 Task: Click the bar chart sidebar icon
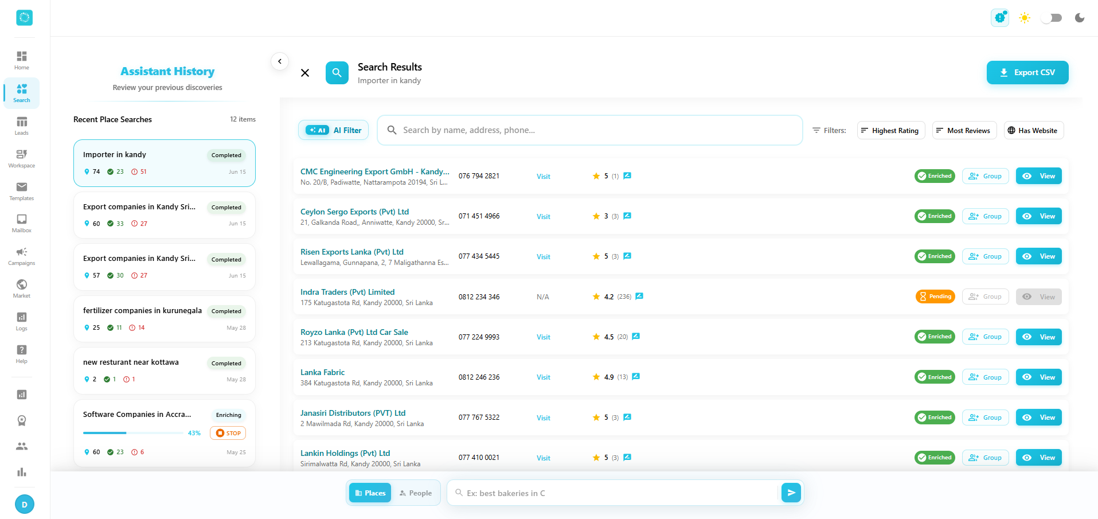pyautogui.click(x=22, y=472)
